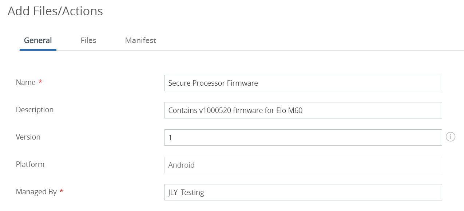Click the Add Files/Actions page heading
This screenshot has width=464, height=211.
click(x=55, y=11)
